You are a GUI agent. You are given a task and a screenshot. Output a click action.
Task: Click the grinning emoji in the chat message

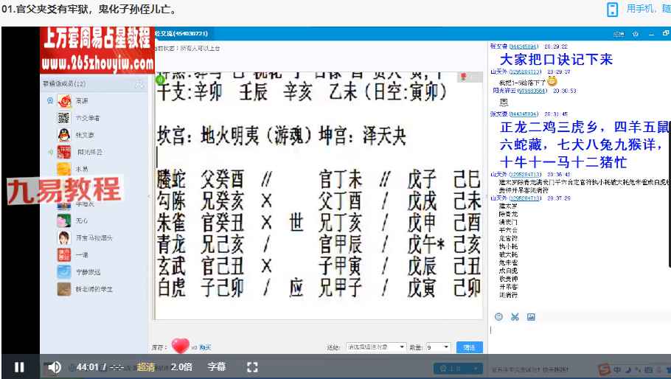click(x=552, y=81)
